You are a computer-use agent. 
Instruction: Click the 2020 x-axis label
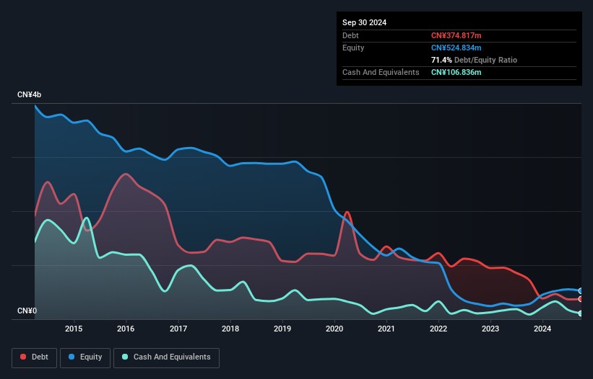pyautogui.click(x=334, y=329)
